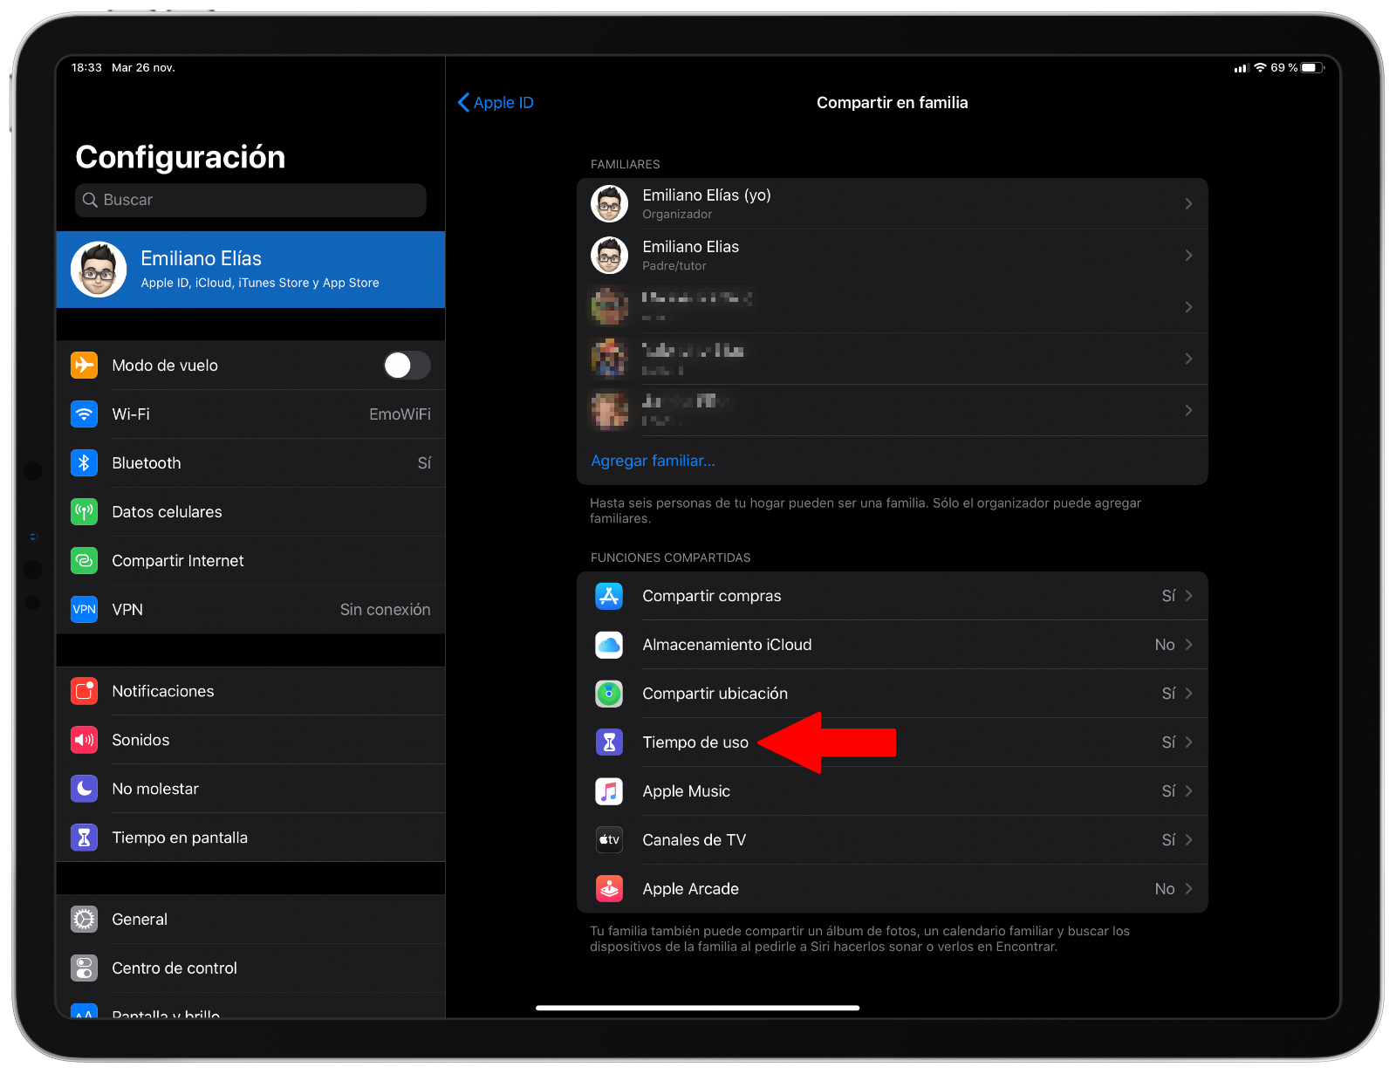Tap the Tiempo de uso hourglass icon

pyautogui.click(x=609, y=742)
